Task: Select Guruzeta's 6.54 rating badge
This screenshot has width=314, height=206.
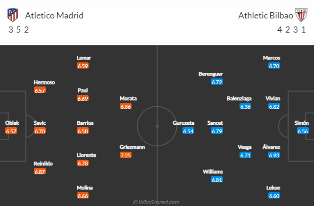Action: coord(188,131)
